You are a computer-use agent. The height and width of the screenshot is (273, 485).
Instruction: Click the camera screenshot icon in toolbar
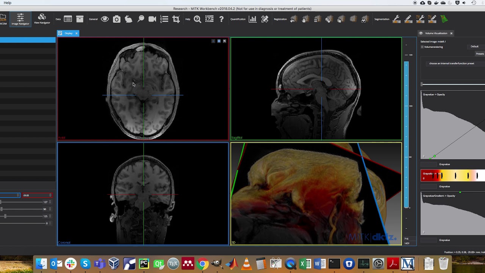(x=117, y=19)
